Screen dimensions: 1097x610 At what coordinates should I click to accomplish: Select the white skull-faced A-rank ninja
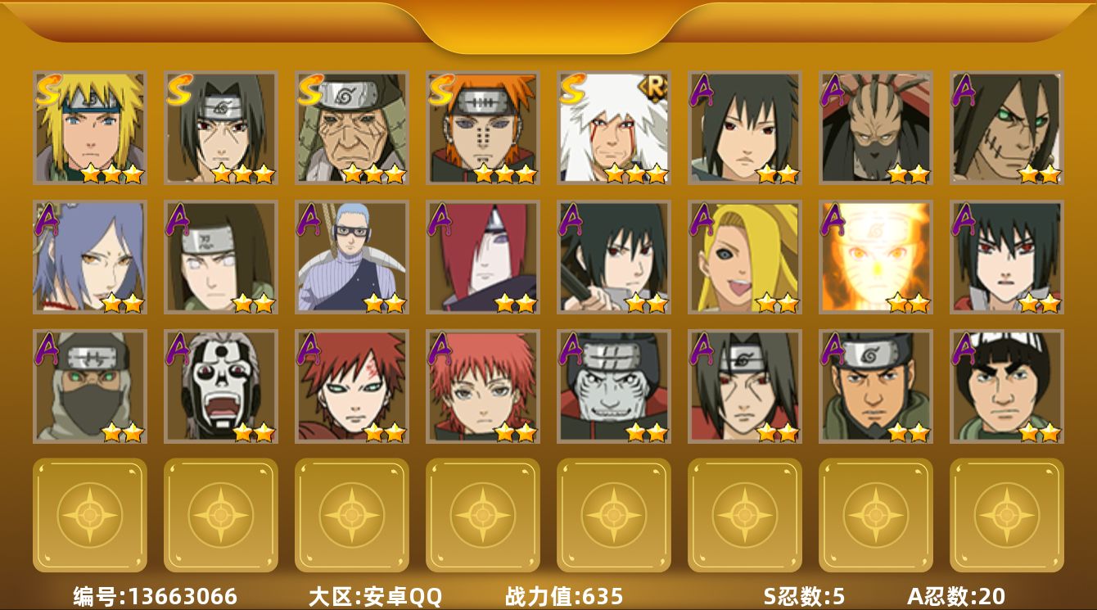click(221, 386)
